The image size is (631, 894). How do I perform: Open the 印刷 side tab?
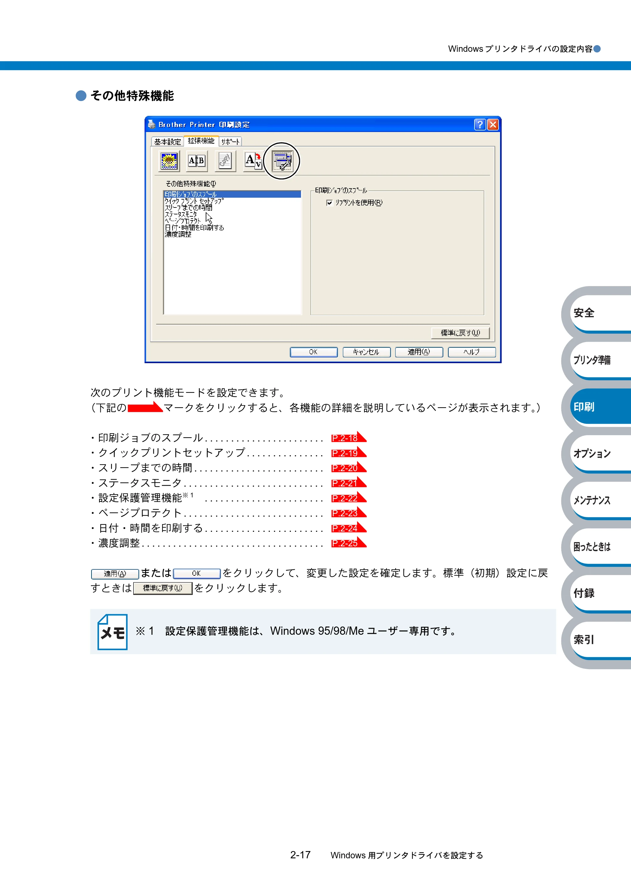(600, 406)
